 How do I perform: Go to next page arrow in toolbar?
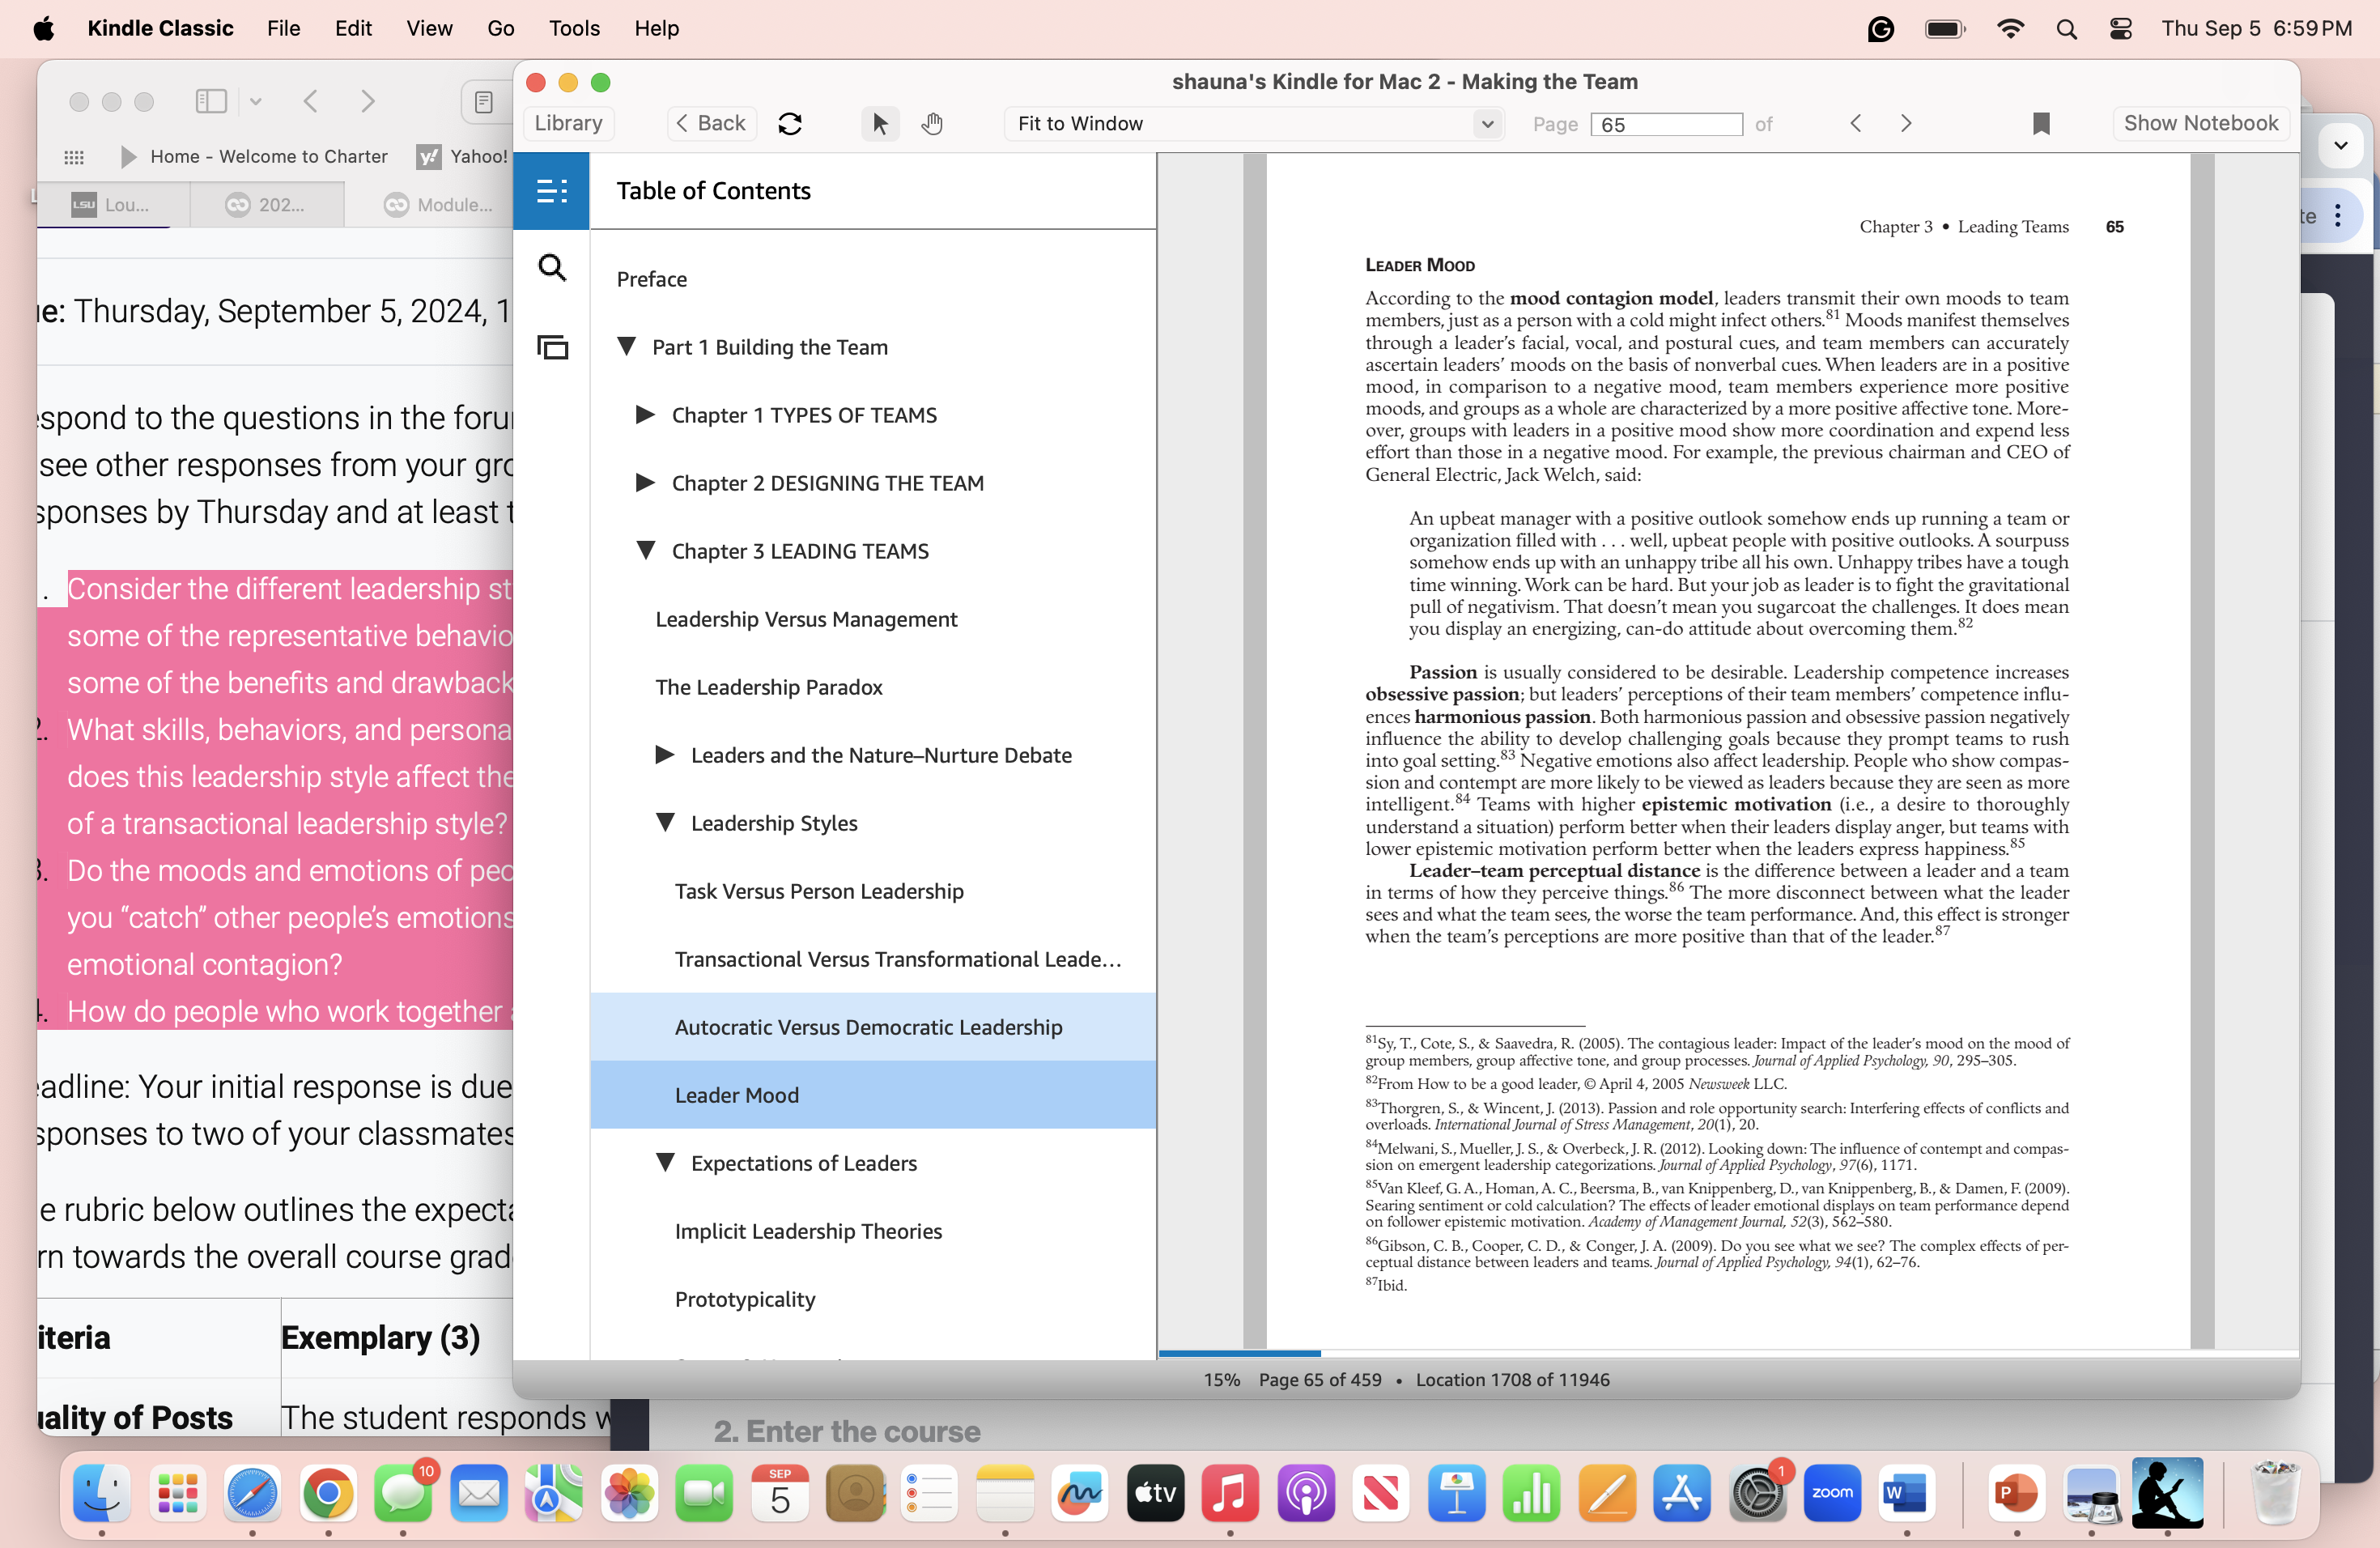pos(1906,123)
